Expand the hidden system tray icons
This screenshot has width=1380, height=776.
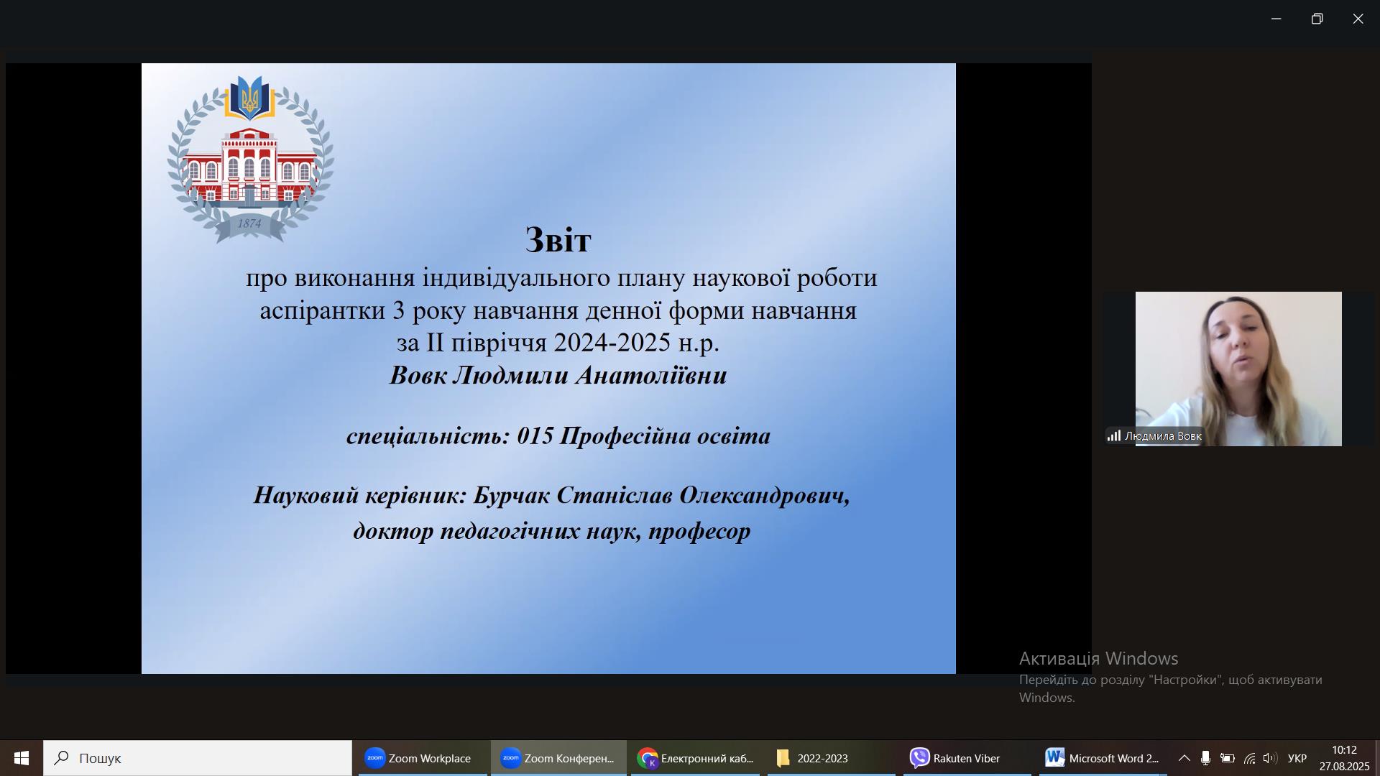pyautogui.click(x=1184, y=758)
